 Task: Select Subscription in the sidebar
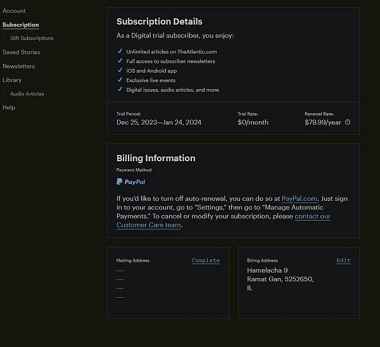21,25
